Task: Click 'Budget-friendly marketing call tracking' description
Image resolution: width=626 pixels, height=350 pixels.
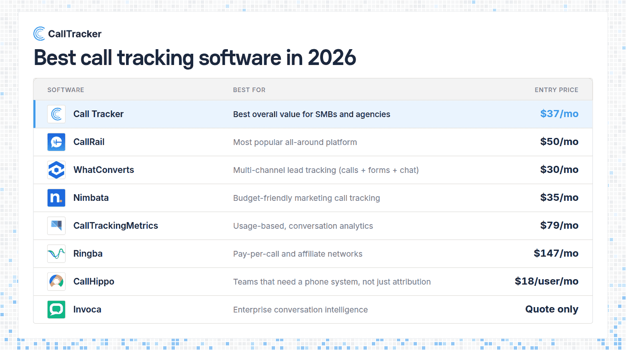Action: click(x=306, y=198)
